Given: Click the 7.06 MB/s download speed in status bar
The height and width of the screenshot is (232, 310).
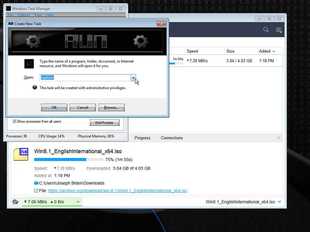Looking at the screenshot, I should pyautogui.click(x=36, y=202).
